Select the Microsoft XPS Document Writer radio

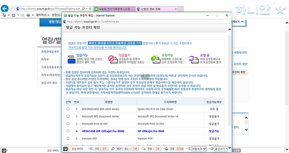point(68,116)
